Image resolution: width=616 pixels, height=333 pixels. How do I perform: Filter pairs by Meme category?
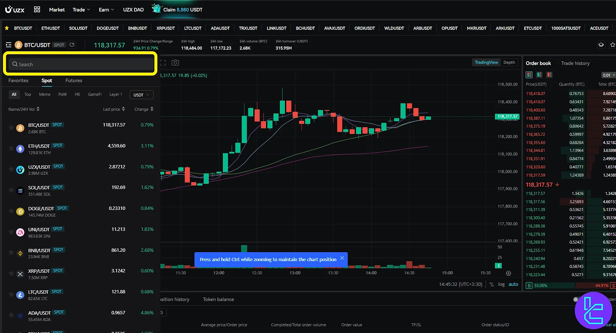click(x=45, y=94)
